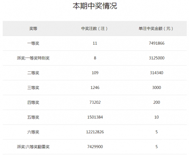189x156 pixels.
Task: Click the prize amount 3125000
Action: click(156, 58)
